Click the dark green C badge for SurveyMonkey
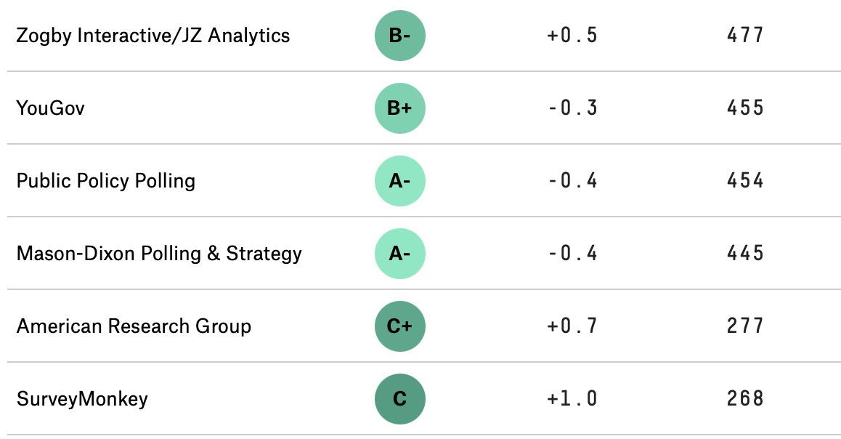The height and width of the screenshot is (439, 841). (x=399, y=399)
